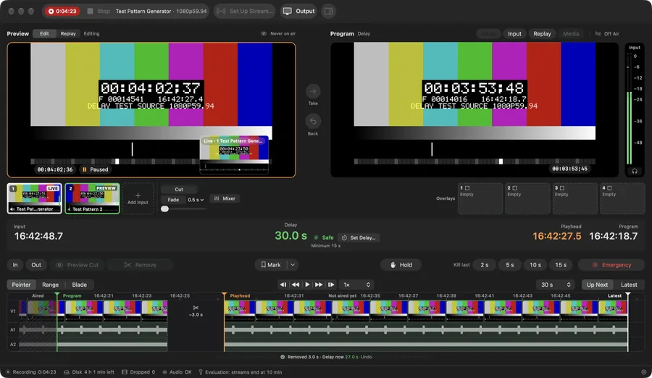This screenshot has width=652, height=378.
Task: Choose the Fade transition
Action: tap(173, 200)
